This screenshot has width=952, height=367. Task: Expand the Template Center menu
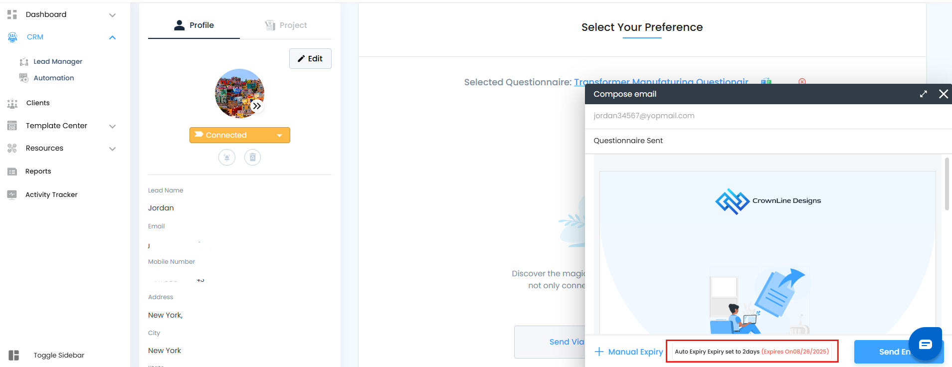(x=112, y=126)
